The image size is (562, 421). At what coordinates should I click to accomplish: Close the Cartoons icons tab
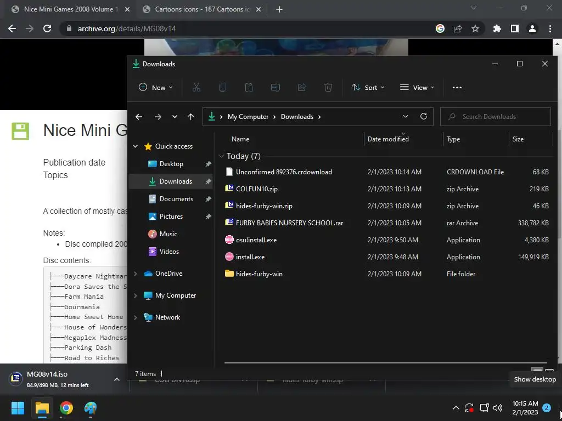pos(258,9)
